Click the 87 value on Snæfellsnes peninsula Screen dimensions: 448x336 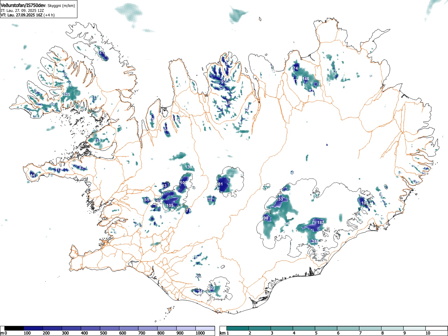[x=82, y=168]
